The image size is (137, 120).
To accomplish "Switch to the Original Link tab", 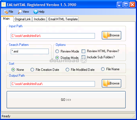I will 23,19.
